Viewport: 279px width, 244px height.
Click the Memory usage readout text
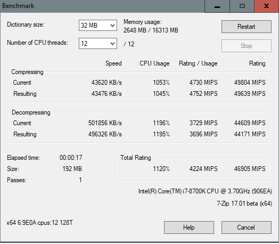click(x=151, y=26)
